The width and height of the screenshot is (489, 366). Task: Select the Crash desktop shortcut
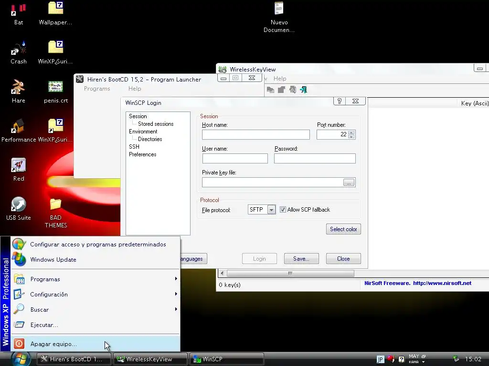[19, 53]
